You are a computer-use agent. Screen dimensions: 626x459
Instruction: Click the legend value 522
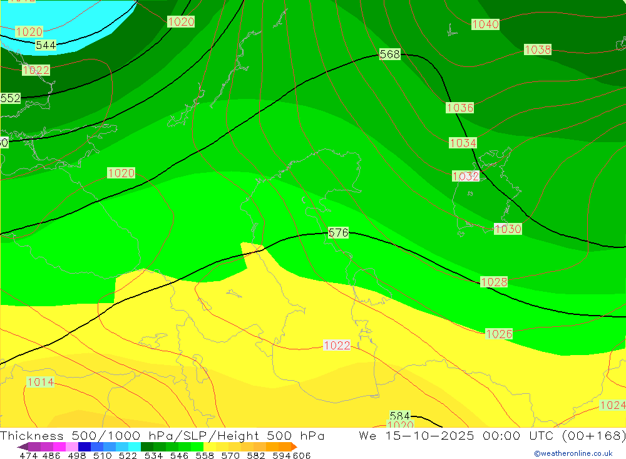[128, 455]
